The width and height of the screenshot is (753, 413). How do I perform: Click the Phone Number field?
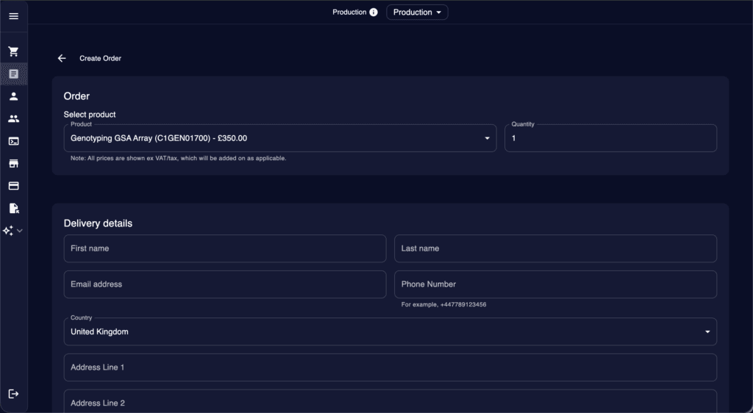tap(556, 284)
